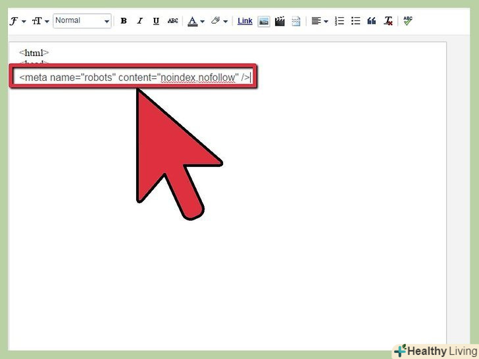479x359 pixels.
Task: Expand the Normal paragraph style dropdown
Action: pos(82,21)
